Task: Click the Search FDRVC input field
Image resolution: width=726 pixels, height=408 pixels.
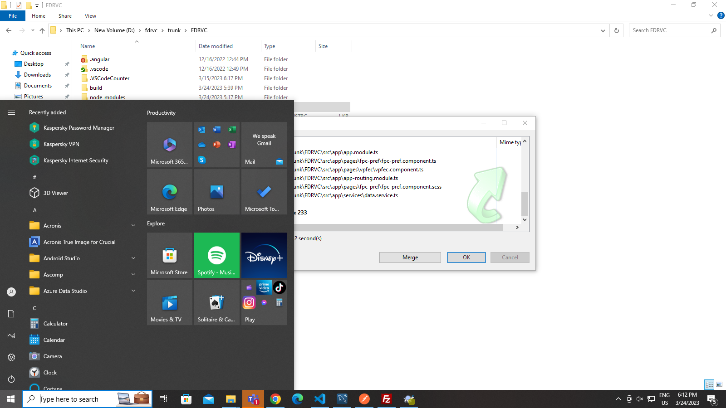Action: pyautogui.click(x=669, y=30)
